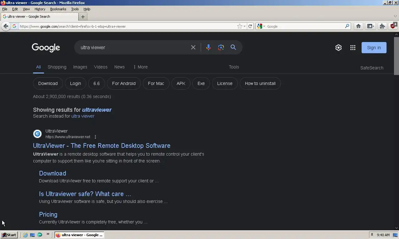Viewport: 399px width, 239px height.
Task: Expand the quick launch overflow chevron
Action: [48, 234]
